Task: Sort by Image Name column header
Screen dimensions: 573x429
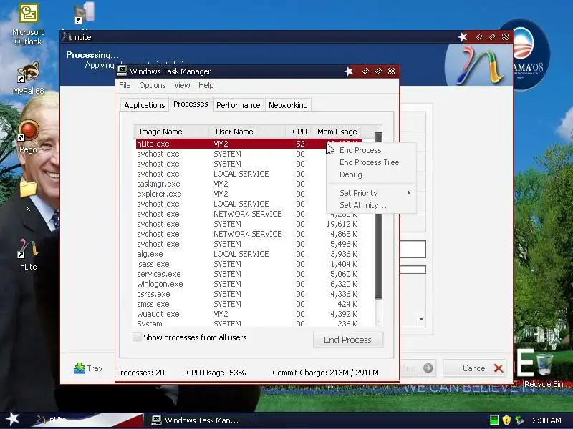Action: pyautogui.click(x=172, y=132)
